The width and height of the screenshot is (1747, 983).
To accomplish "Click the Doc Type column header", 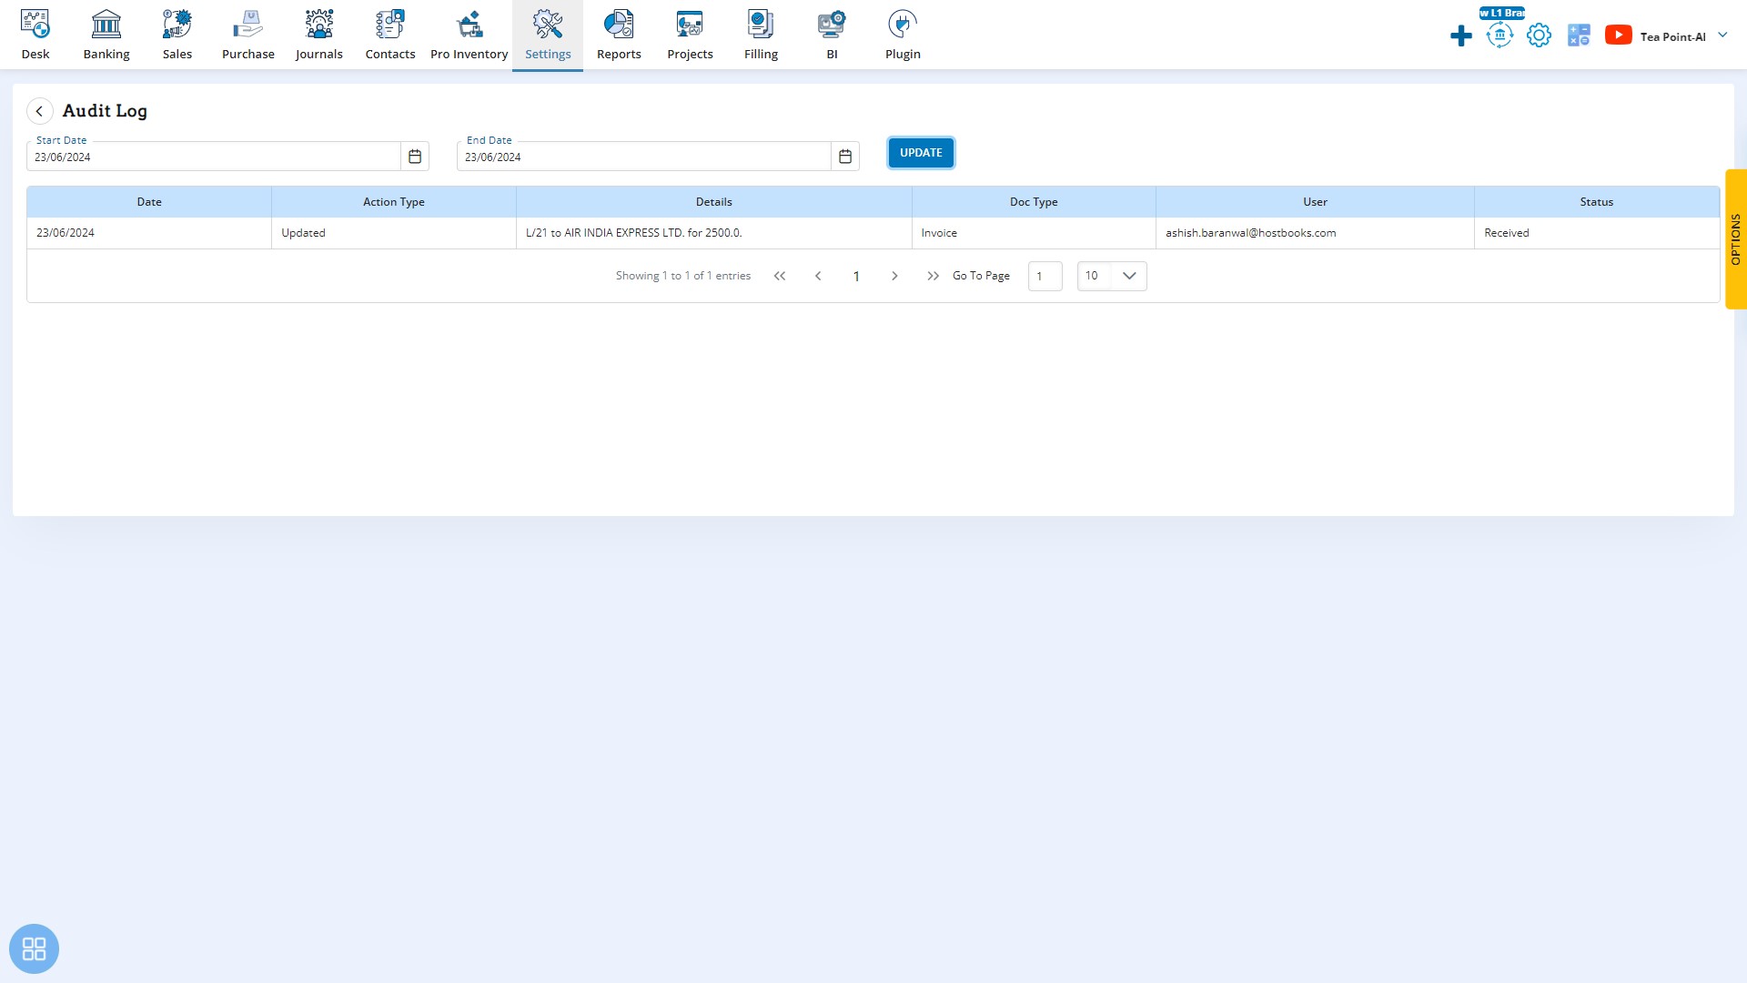I will 1034,202.
